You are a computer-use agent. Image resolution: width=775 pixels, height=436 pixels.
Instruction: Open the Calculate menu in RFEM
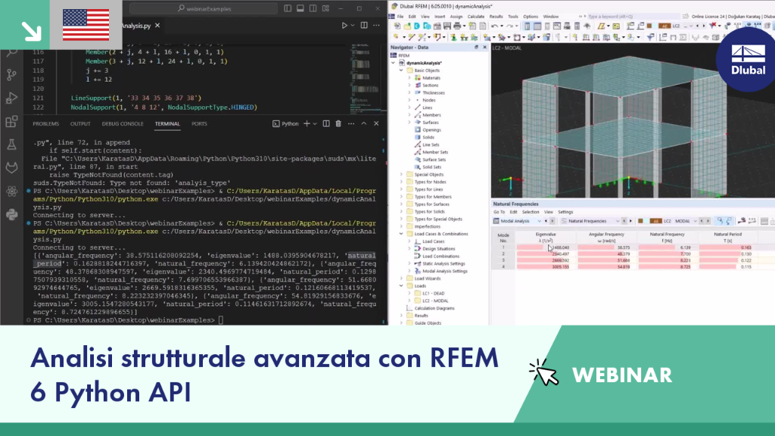point(476,17)
